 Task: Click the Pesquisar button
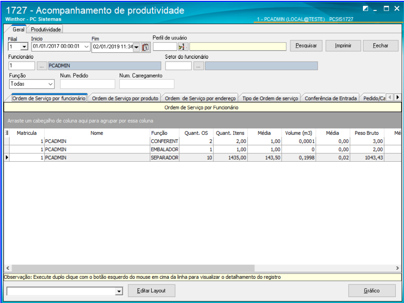306,46
